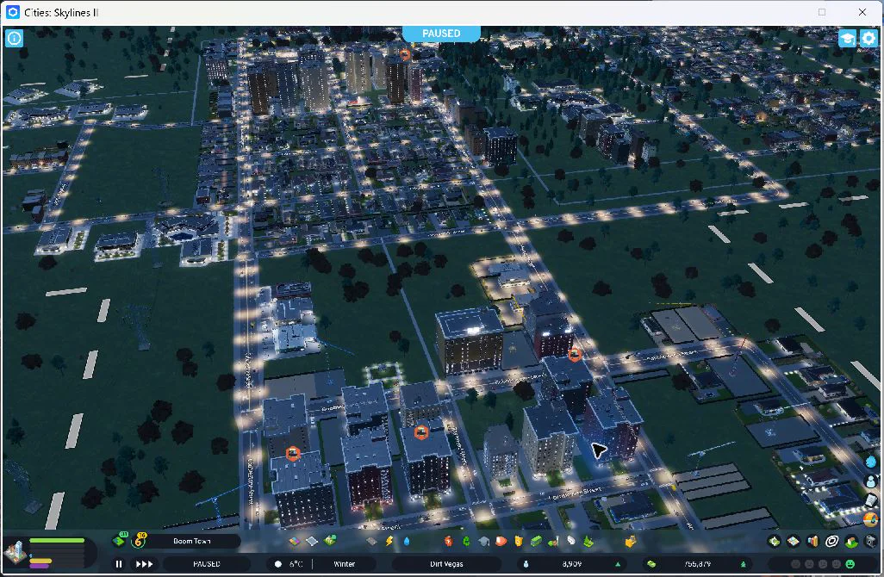Open the City Statistics chart icon
The image size is (884, 577).
(812, 542)
